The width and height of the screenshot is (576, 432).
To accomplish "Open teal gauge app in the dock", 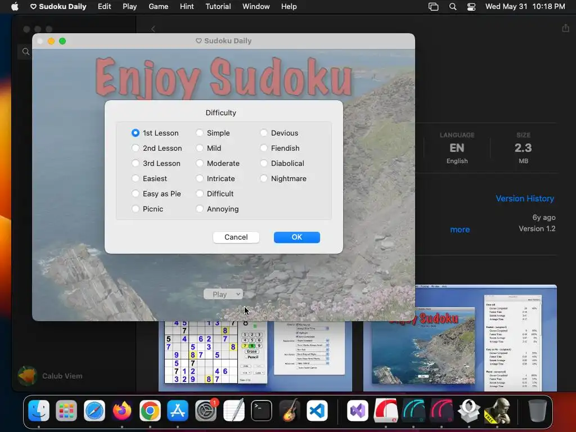I will pos(413,410).
